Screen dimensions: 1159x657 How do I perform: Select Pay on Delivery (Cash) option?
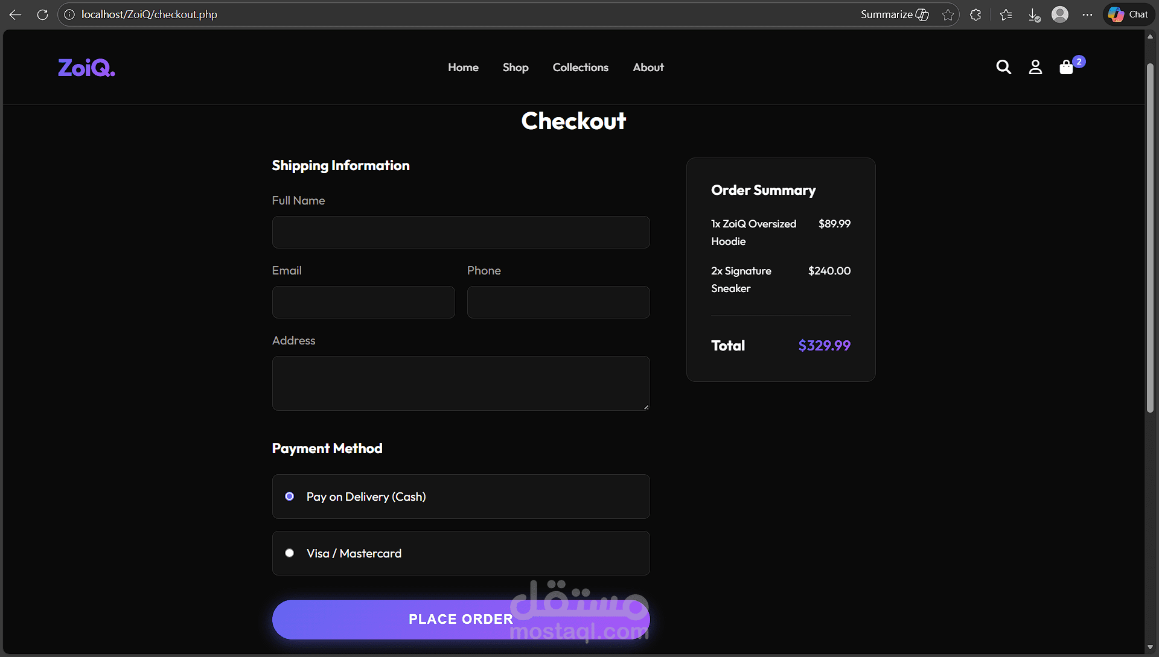point(290,497)
